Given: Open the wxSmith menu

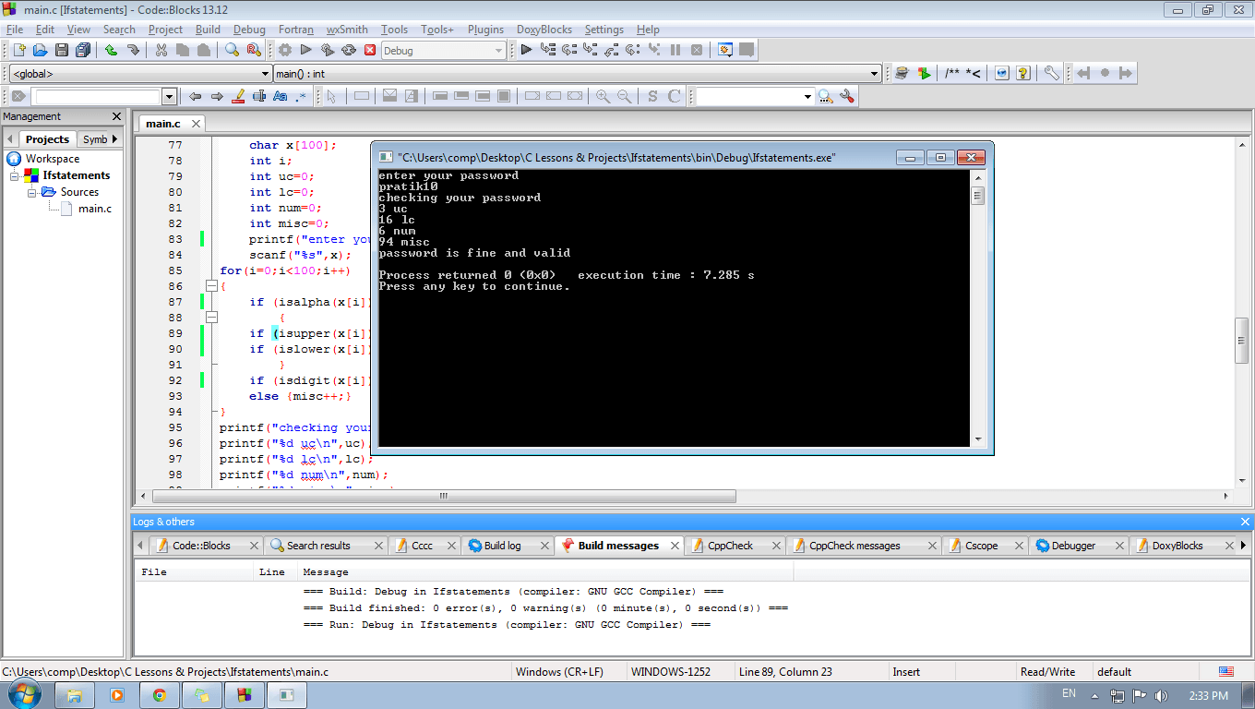Looking at the screenshot, I should [x=347, y=30].
